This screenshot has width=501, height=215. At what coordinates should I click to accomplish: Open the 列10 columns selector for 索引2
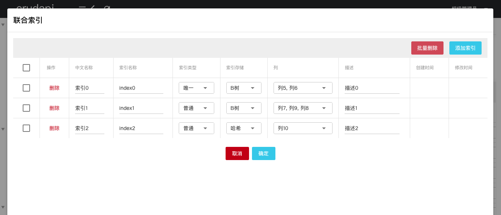pos(303,128)
